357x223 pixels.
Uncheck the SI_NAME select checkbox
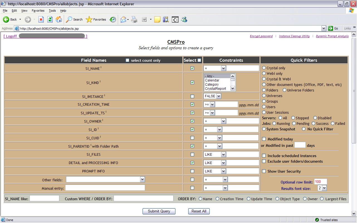point(192,68)
